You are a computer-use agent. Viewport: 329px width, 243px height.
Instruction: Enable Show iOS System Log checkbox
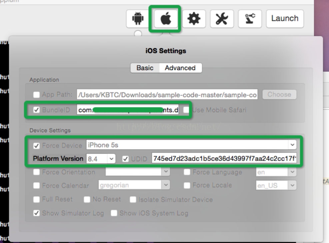tap(114, 213)
